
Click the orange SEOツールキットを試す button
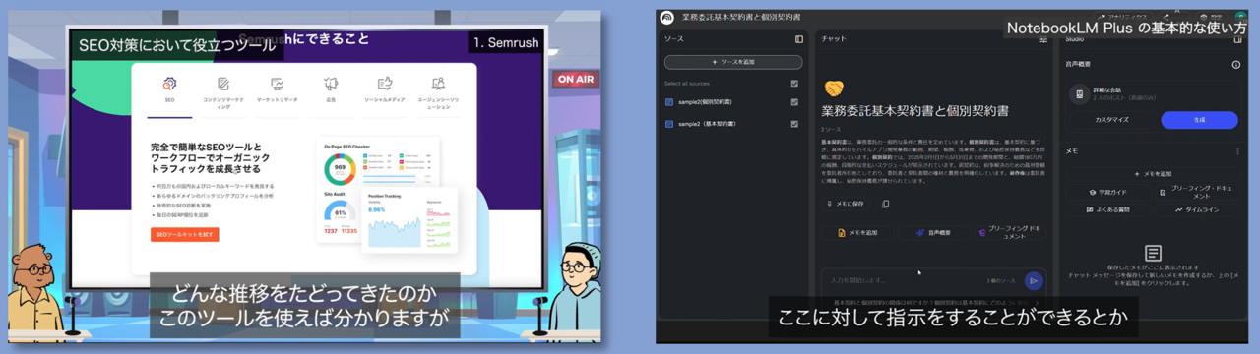[x=184, y=234]
